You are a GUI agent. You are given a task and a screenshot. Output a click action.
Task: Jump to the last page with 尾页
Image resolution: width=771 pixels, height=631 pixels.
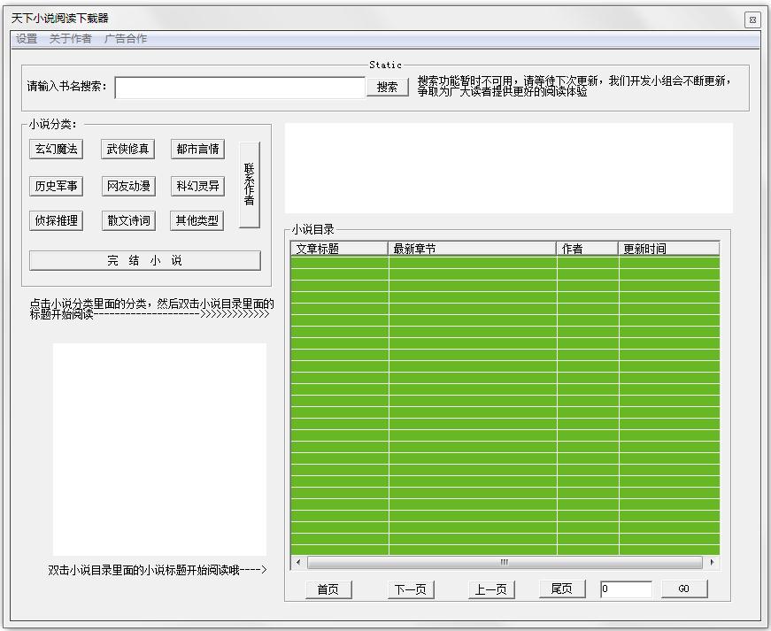pos(562,589)
